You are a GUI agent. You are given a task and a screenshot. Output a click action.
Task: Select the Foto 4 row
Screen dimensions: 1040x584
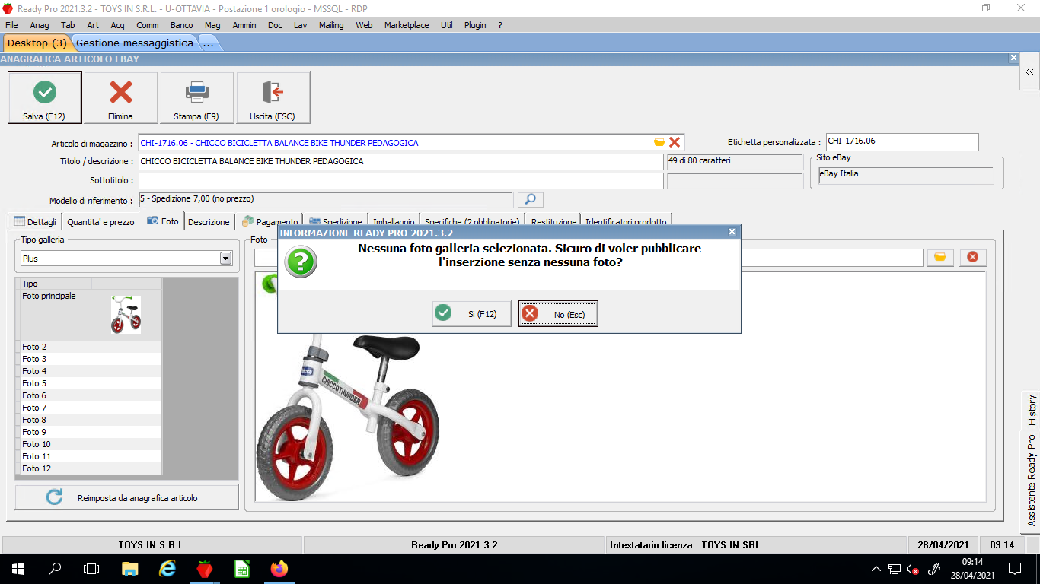88,371
